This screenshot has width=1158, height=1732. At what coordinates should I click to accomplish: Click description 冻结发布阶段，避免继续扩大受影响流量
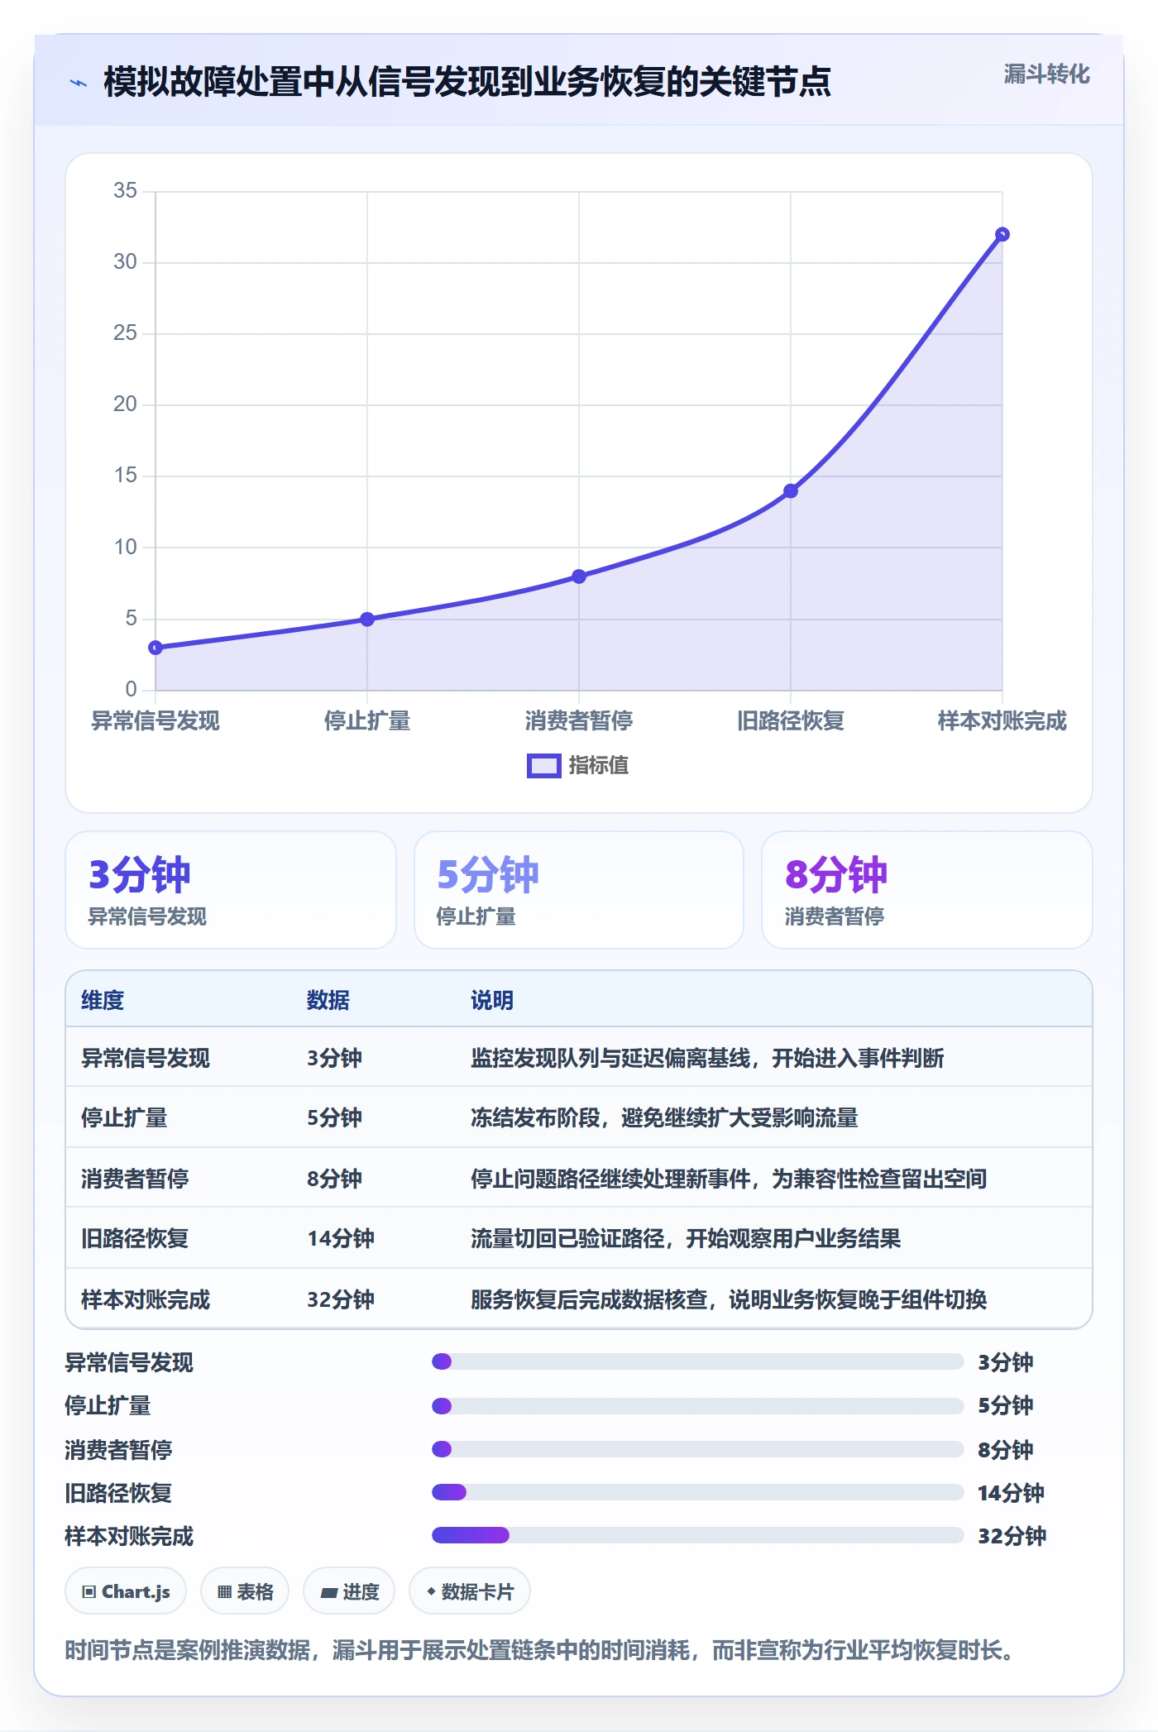coord(664,1118)
